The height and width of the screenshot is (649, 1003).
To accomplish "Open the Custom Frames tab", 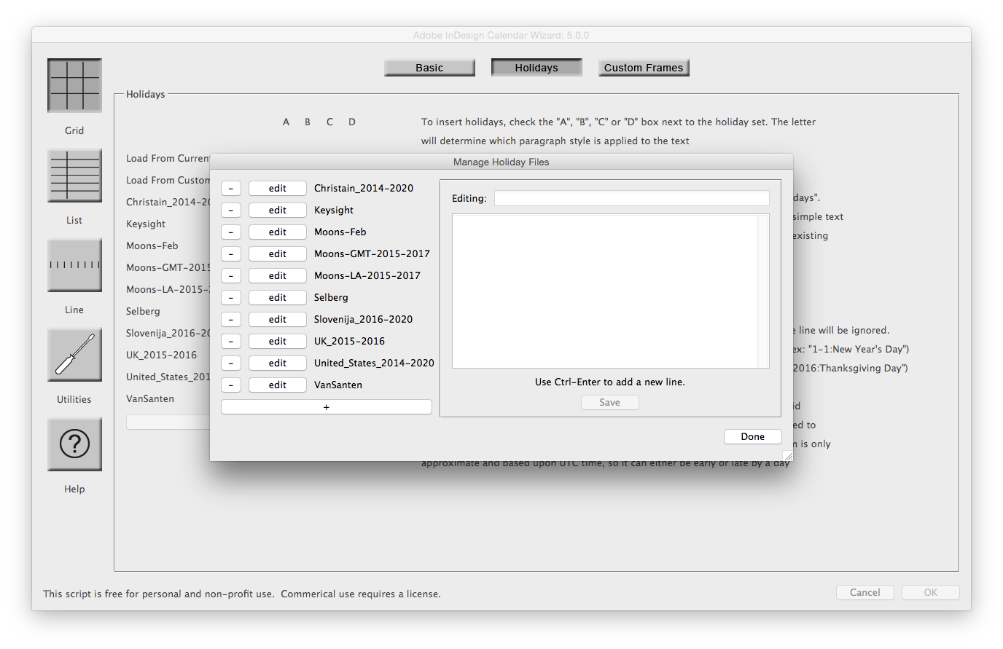I will [x=643, y=67].
